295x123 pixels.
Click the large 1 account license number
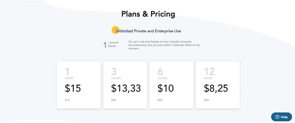pos(105,45)
